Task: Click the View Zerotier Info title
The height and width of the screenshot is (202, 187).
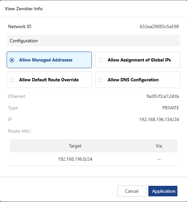Action: [24, 9]
